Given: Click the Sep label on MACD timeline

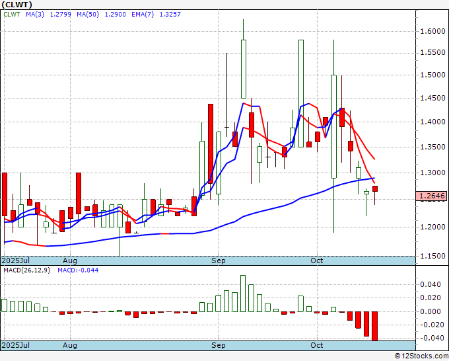Looking at the screenshot, I should coord(219,345).
